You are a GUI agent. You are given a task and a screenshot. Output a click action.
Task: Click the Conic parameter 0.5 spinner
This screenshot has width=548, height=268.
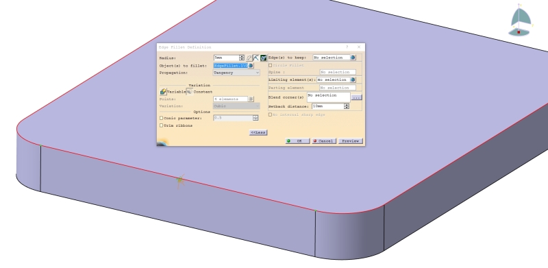tap(256, 118)
